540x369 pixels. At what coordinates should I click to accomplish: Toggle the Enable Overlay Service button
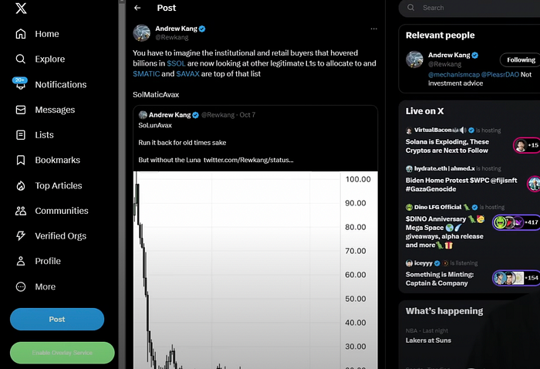62,353
